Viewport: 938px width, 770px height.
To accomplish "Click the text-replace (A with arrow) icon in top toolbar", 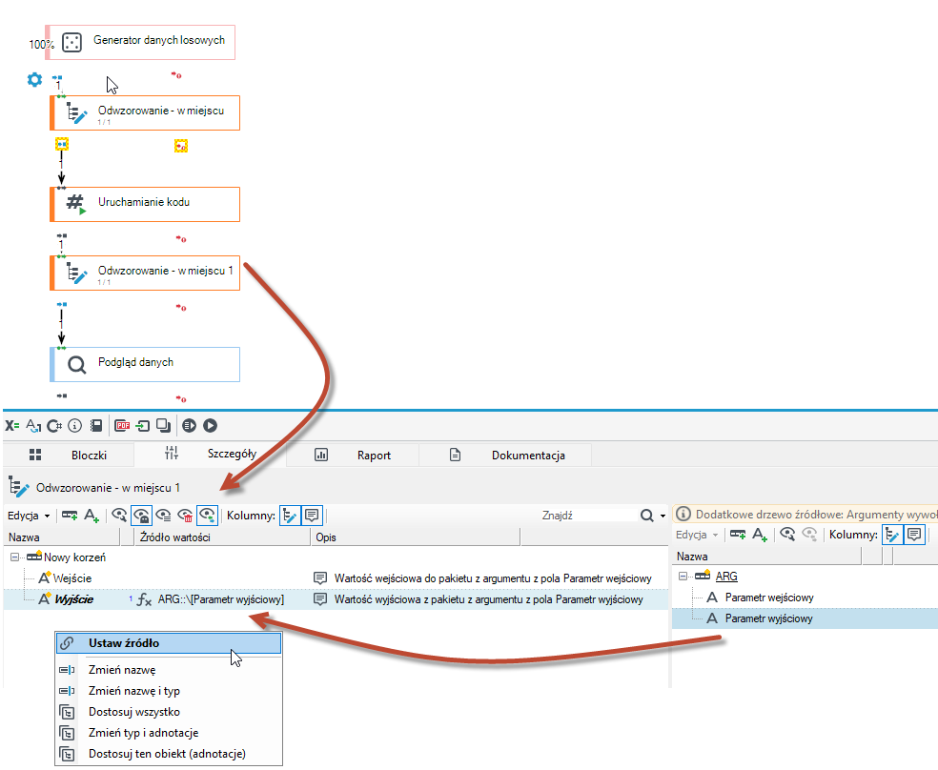I will [33, 426].
